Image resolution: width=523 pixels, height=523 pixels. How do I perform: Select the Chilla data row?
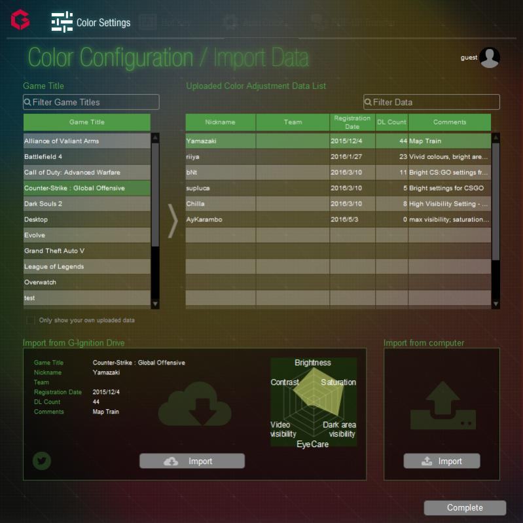[x=338, y=204]
